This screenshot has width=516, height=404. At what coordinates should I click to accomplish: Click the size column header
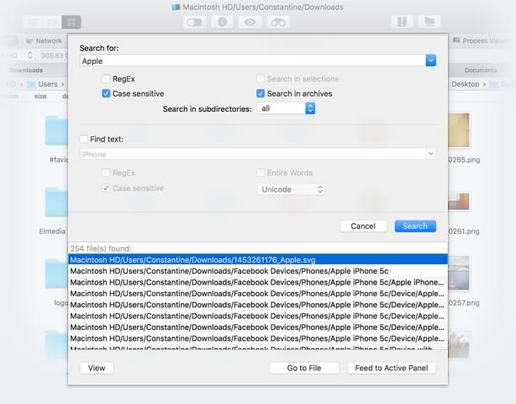coord(40,96)
